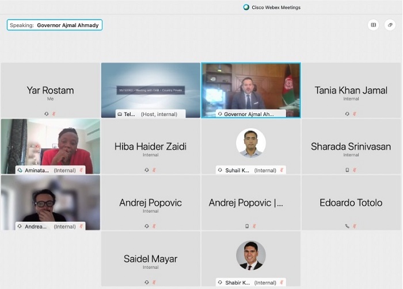The width and height of the screenshot is (403, 289).
Task: Click the phone audio icon on Edoardo Tototo's tile
Action: [x=347, y=226]
